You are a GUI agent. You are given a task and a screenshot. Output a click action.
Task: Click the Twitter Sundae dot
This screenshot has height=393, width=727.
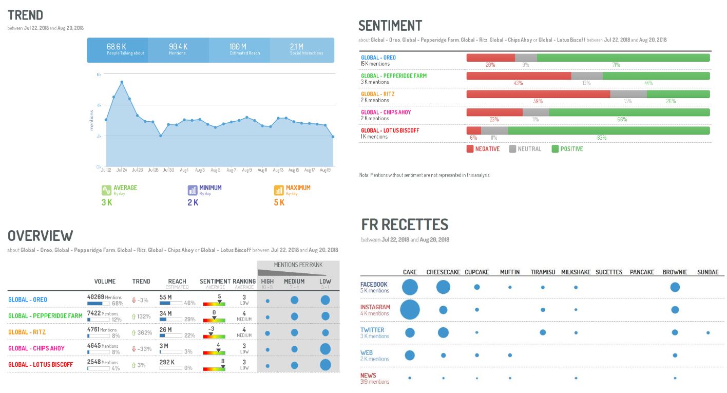(x=708, y=332)
